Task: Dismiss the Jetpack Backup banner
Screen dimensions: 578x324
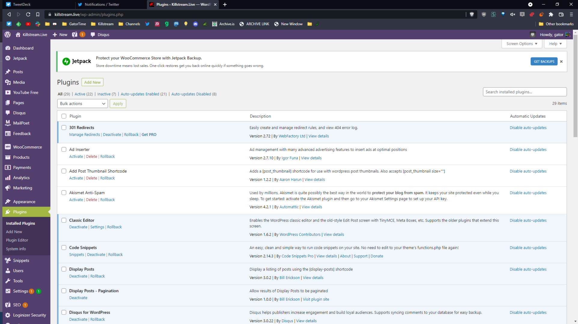Action: (561, 61)
